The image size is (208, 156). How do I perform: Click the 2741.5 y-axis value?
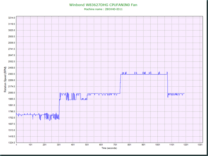tap(12, 49)
